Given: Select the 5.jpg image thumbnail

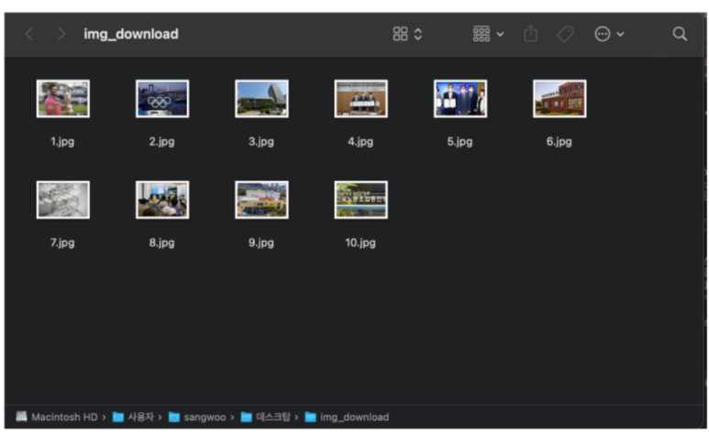Looking at the screenshot, I should (x=460, y=99).
